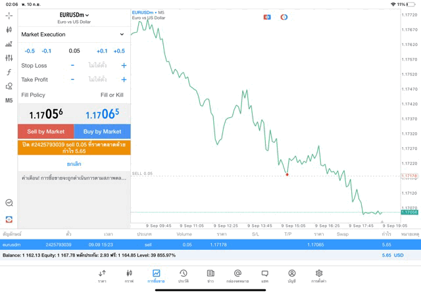The width and height of the screenshot is (421, 294).
Task: Decrease Take Profit with minus button
Action: click(72, 80)
